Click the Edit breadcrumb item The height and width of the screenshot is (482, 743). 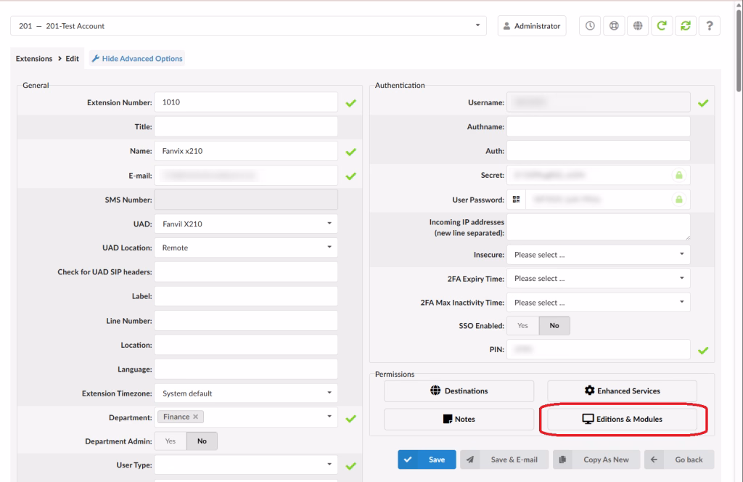(72, 58)
